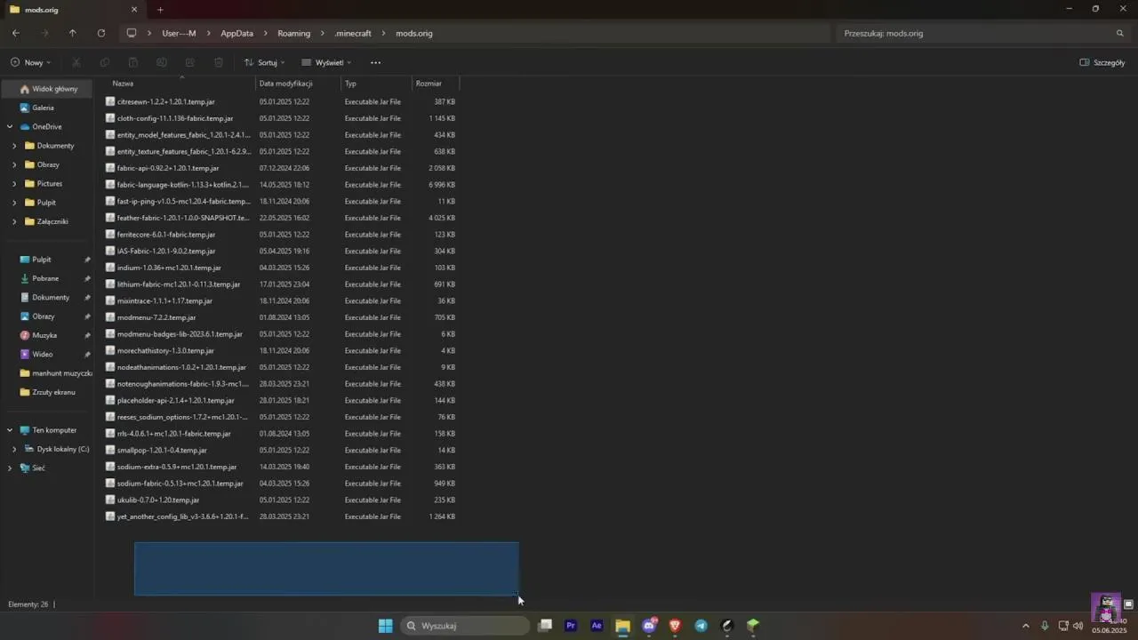The image size is (1138, 640).
Task: Open the Wyświetl view menu
Action: pos(326,62)
